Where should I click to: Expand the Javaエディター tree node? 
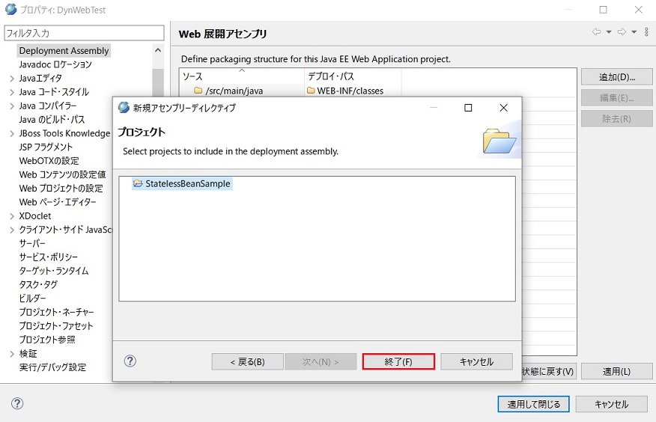(x=11, y=79)
